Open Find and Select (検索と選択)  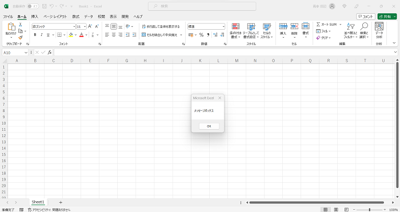[x=364, y=31]
